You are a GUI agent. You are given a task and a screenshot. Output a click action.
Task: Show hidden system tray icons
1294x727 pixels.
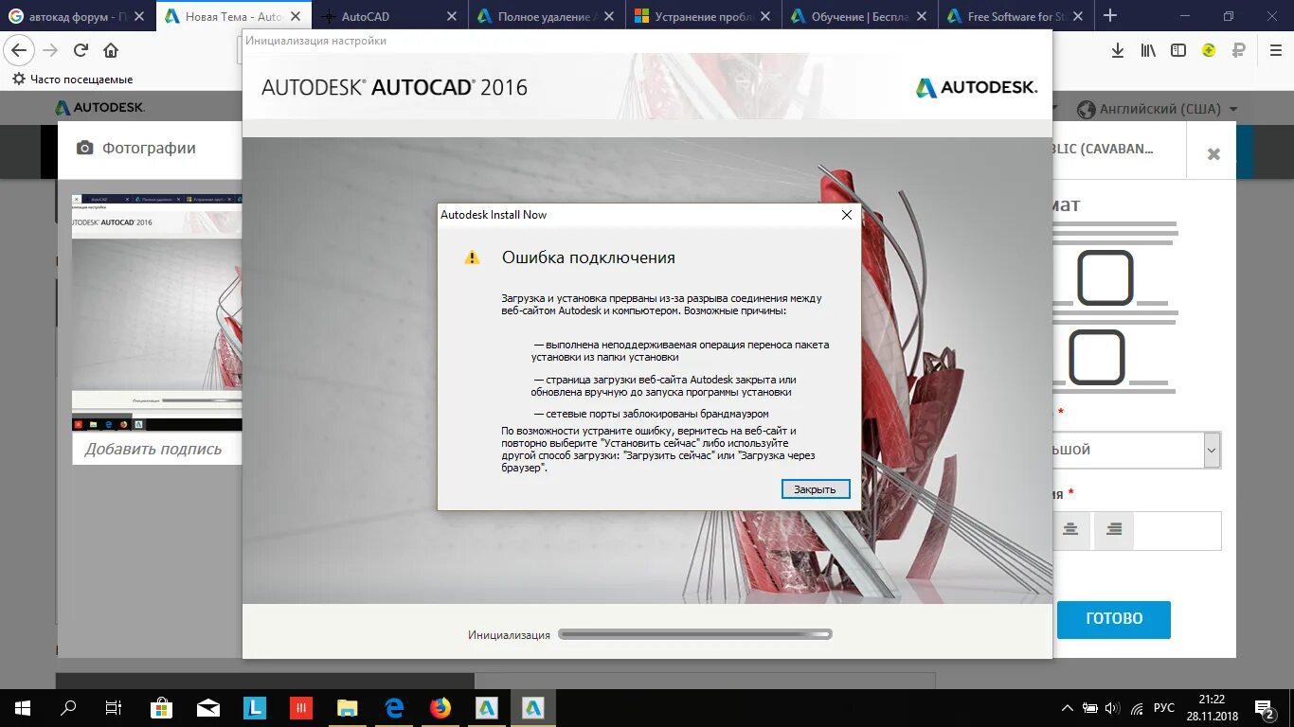[x=1068, y=708]
